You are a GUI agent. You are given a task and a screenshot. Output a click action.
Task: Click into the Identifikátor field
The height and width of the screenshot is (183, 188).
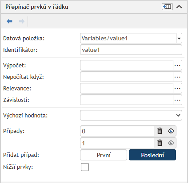131,50
